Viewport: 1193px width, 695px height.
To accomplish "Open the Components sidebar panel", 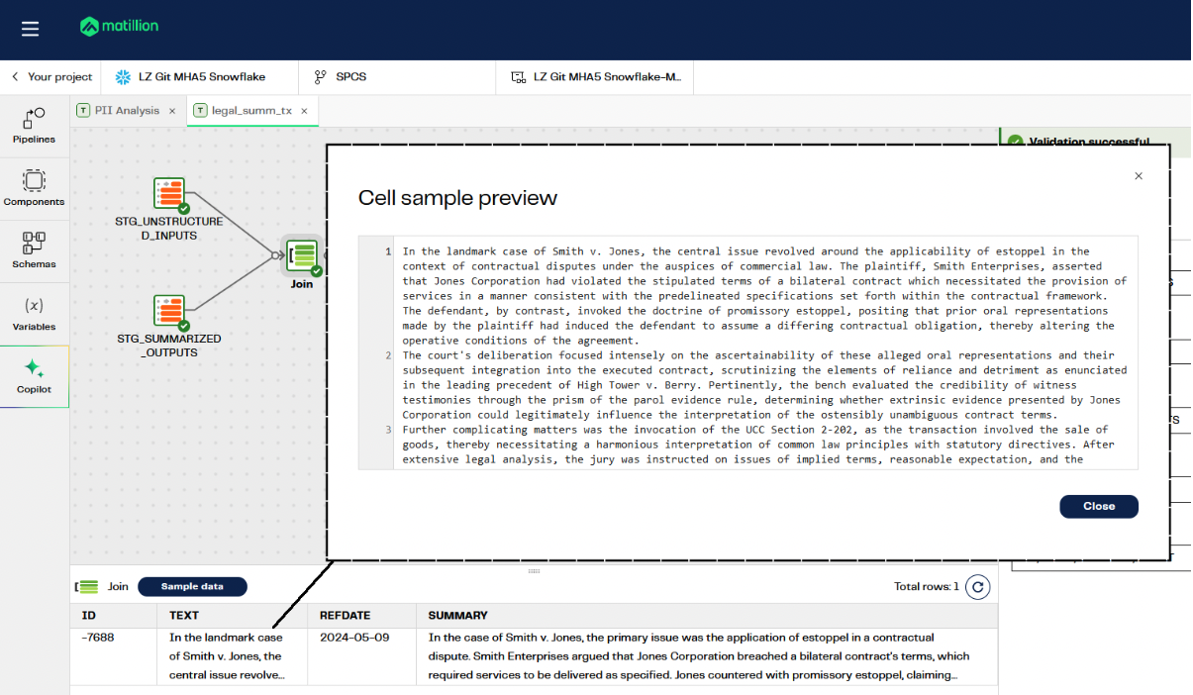I will coord(34,187).
